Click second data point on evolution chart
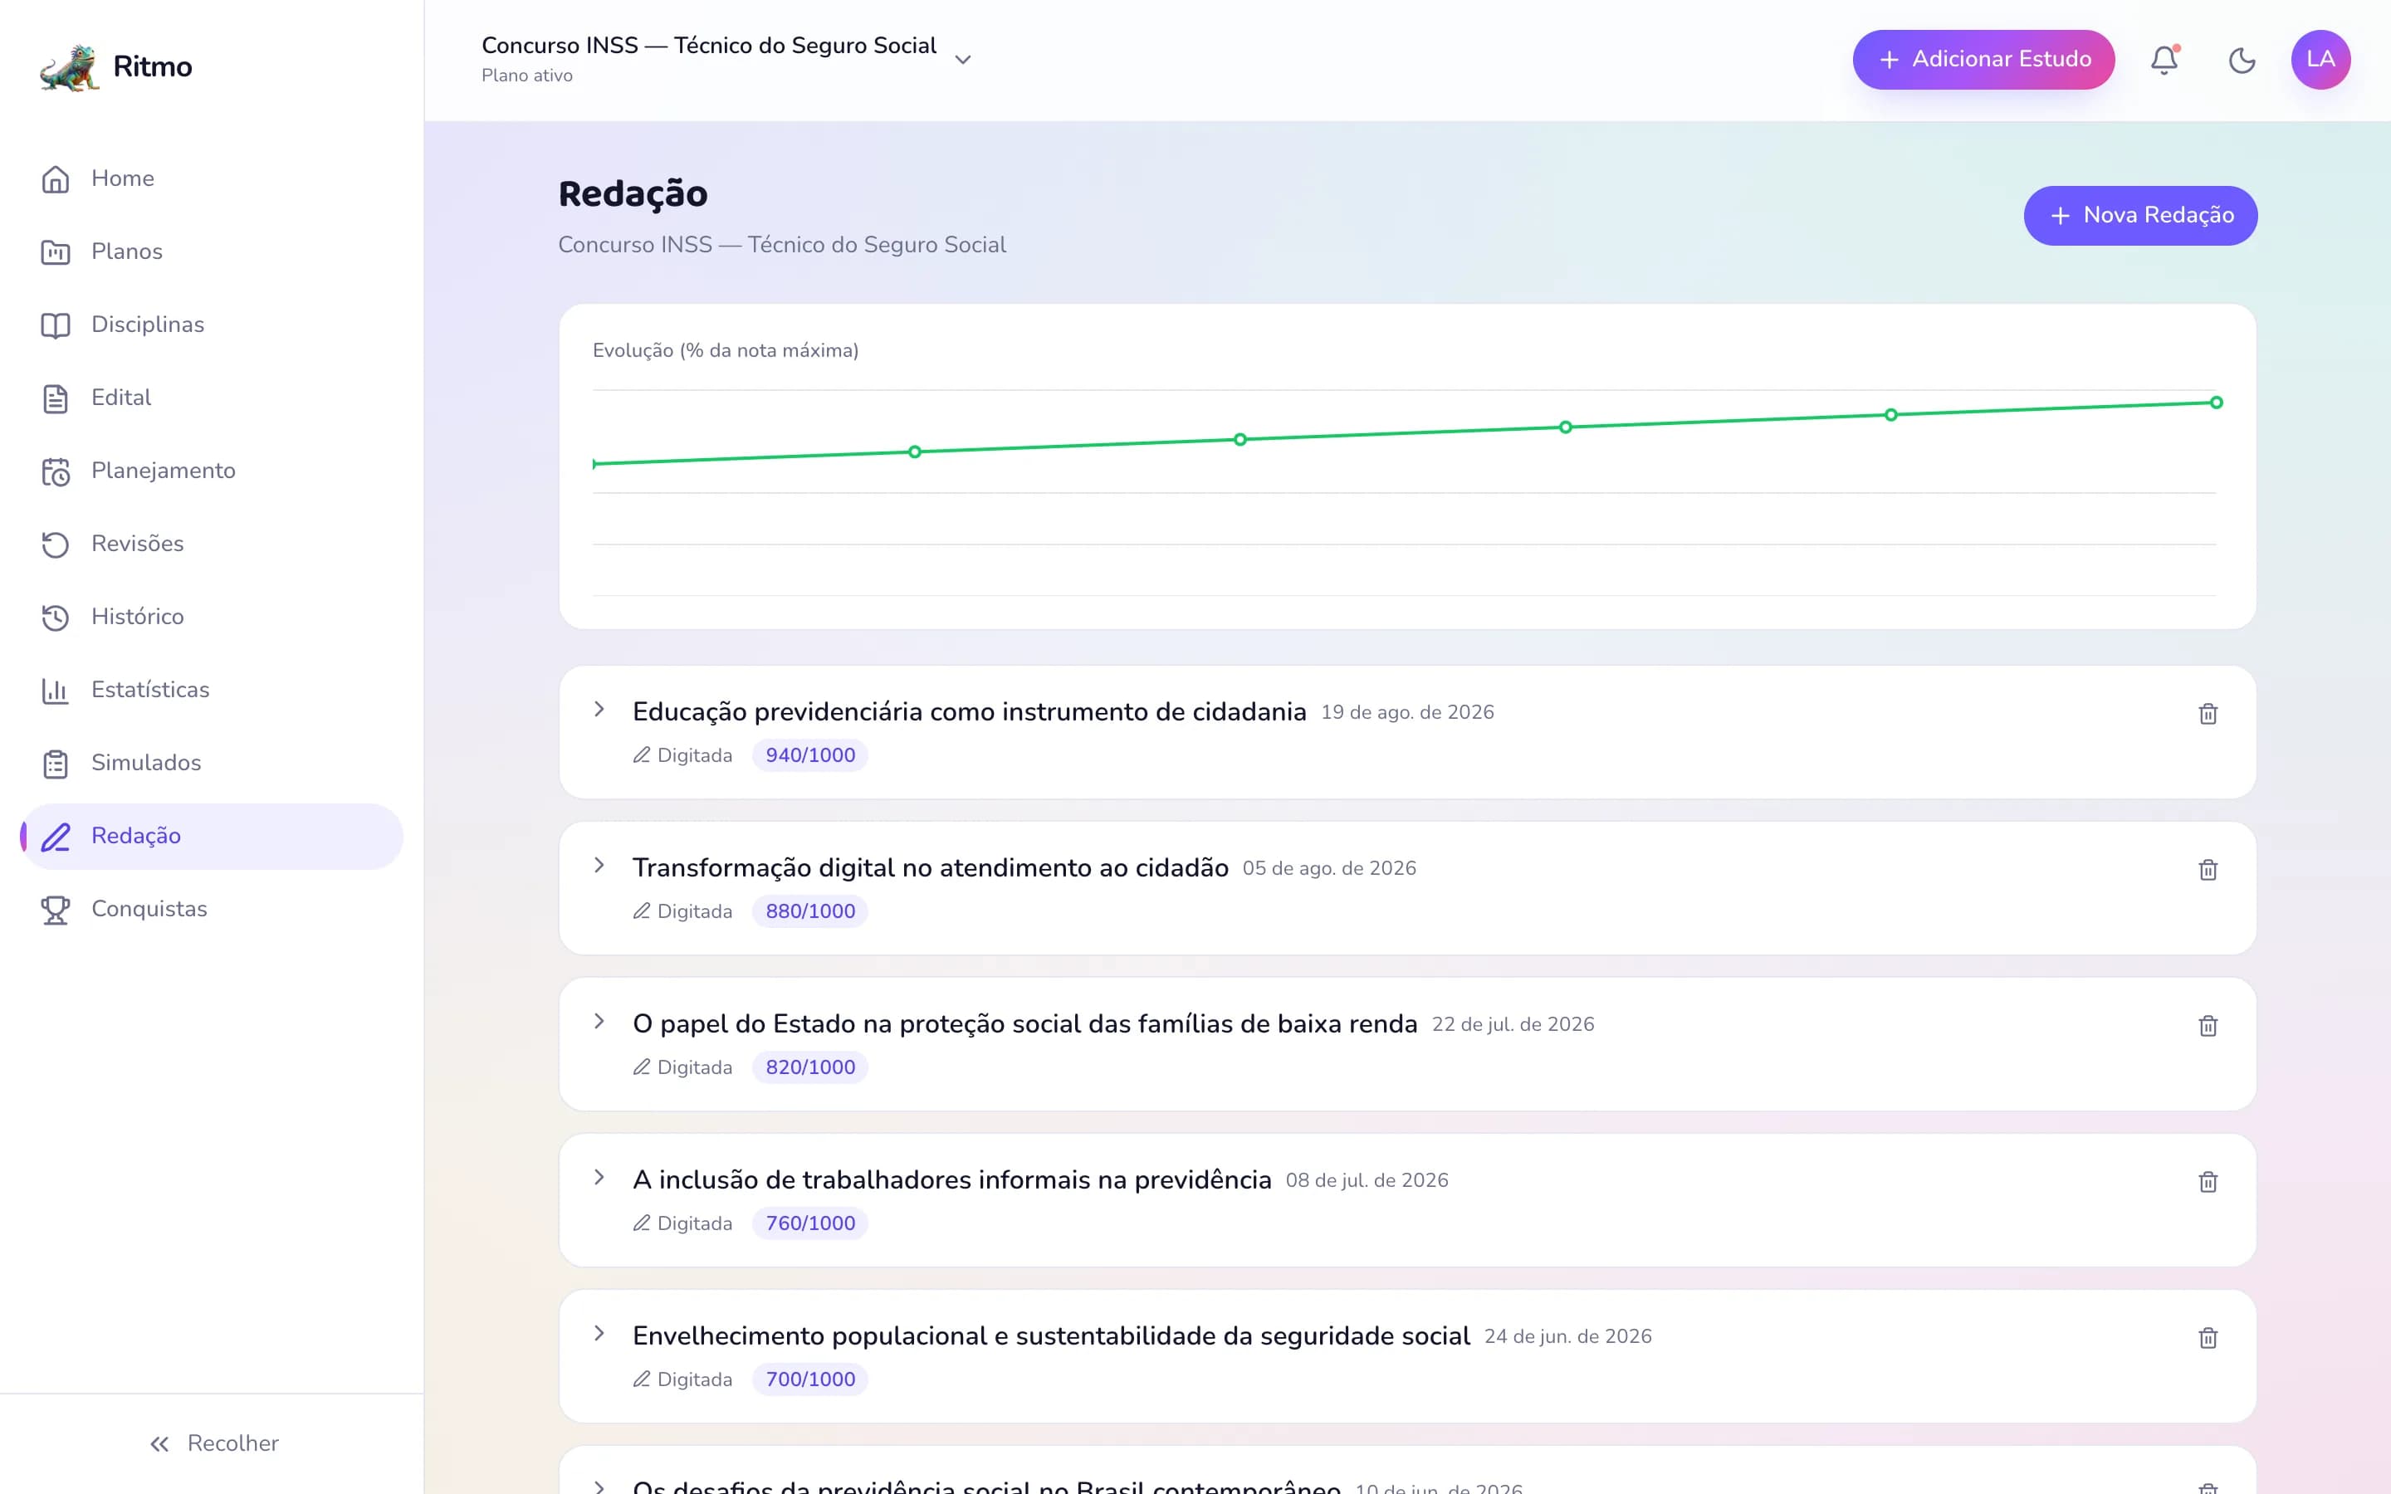This screenshot has height=1494, width=2391. [915, 452]
